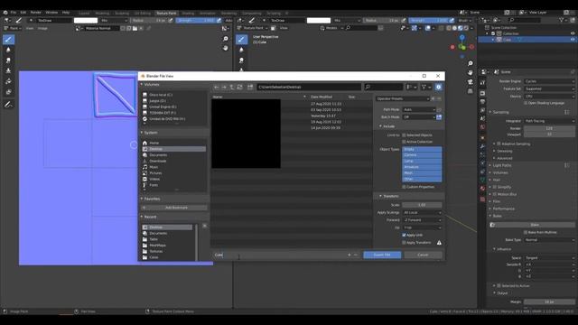This screenshot has height=325, width=578.
Task: Click the file name input field
Action: point(279,255)
